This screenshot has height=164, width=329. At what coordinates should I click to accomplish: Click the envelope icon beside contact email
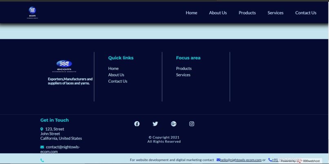[42, 147]
